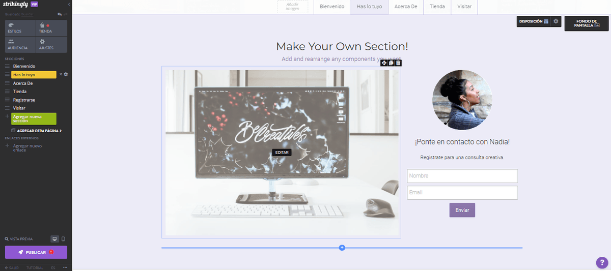Go to Visitar in top navigation

tap(464, 7)
